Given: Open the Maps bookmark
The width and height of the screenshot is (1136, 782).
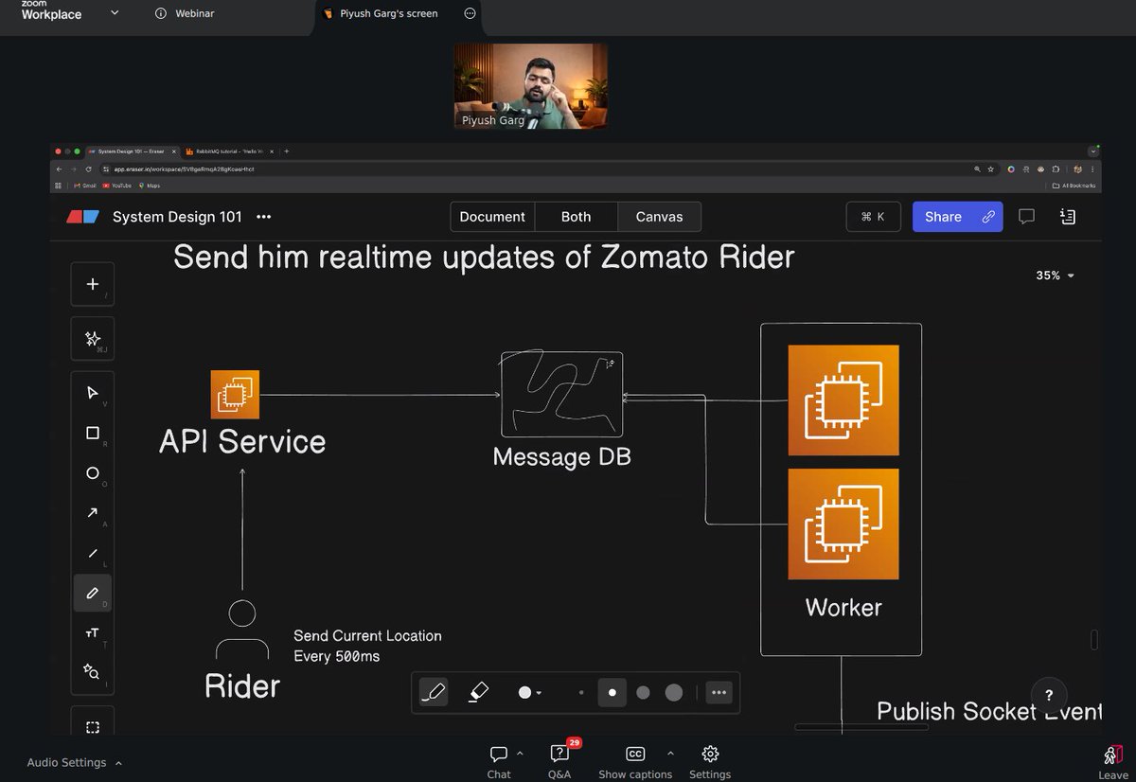Looking at the screenshot, I should (x=149, y=186).
